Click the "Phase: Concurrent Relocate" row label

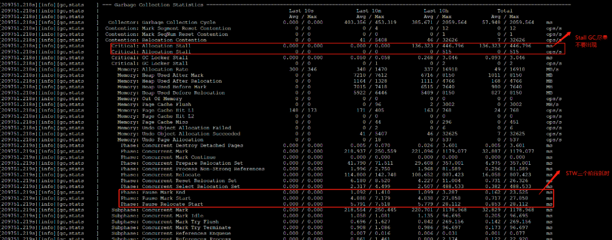[161, 174]
